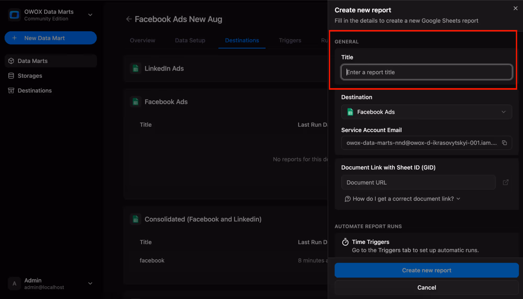Focus the report Title input field

[427, 72]
